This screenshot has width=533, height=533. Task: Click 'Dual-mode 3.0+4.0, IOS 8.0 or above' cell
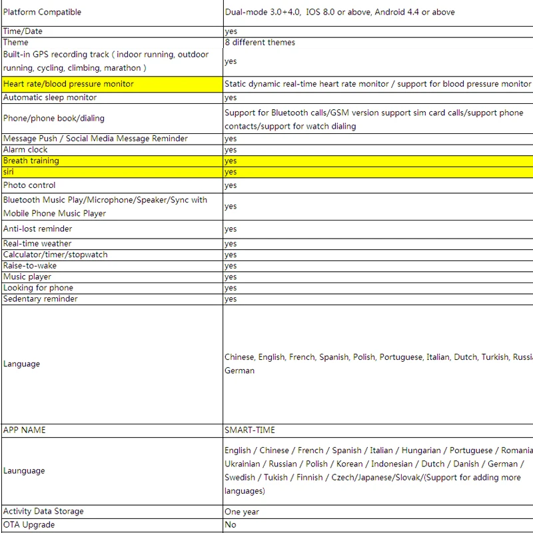(x=378, y=13)
